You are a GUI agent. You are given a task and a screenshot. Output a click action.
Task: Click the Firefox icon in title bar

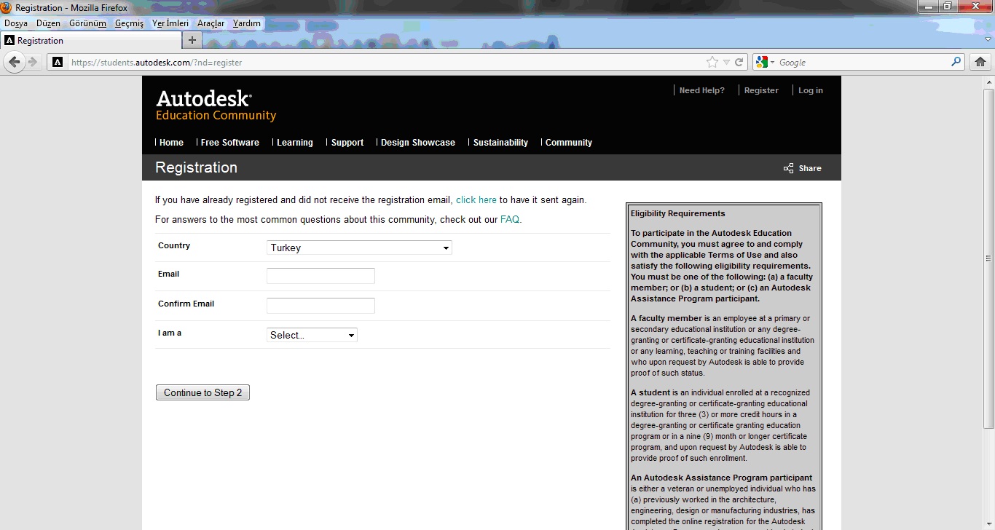click(x=7, y=7)
